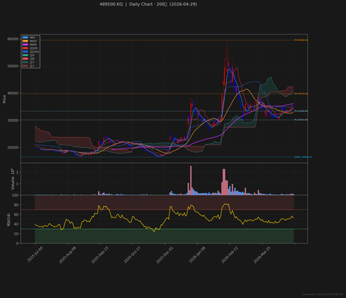Click the "Daily Chart" text in the title
The width and height of the screenshot is (346, 298).
[x=140, y=4]
